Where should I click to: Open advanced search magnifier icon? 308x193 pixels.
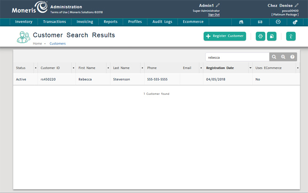click(x=283, y=57)
